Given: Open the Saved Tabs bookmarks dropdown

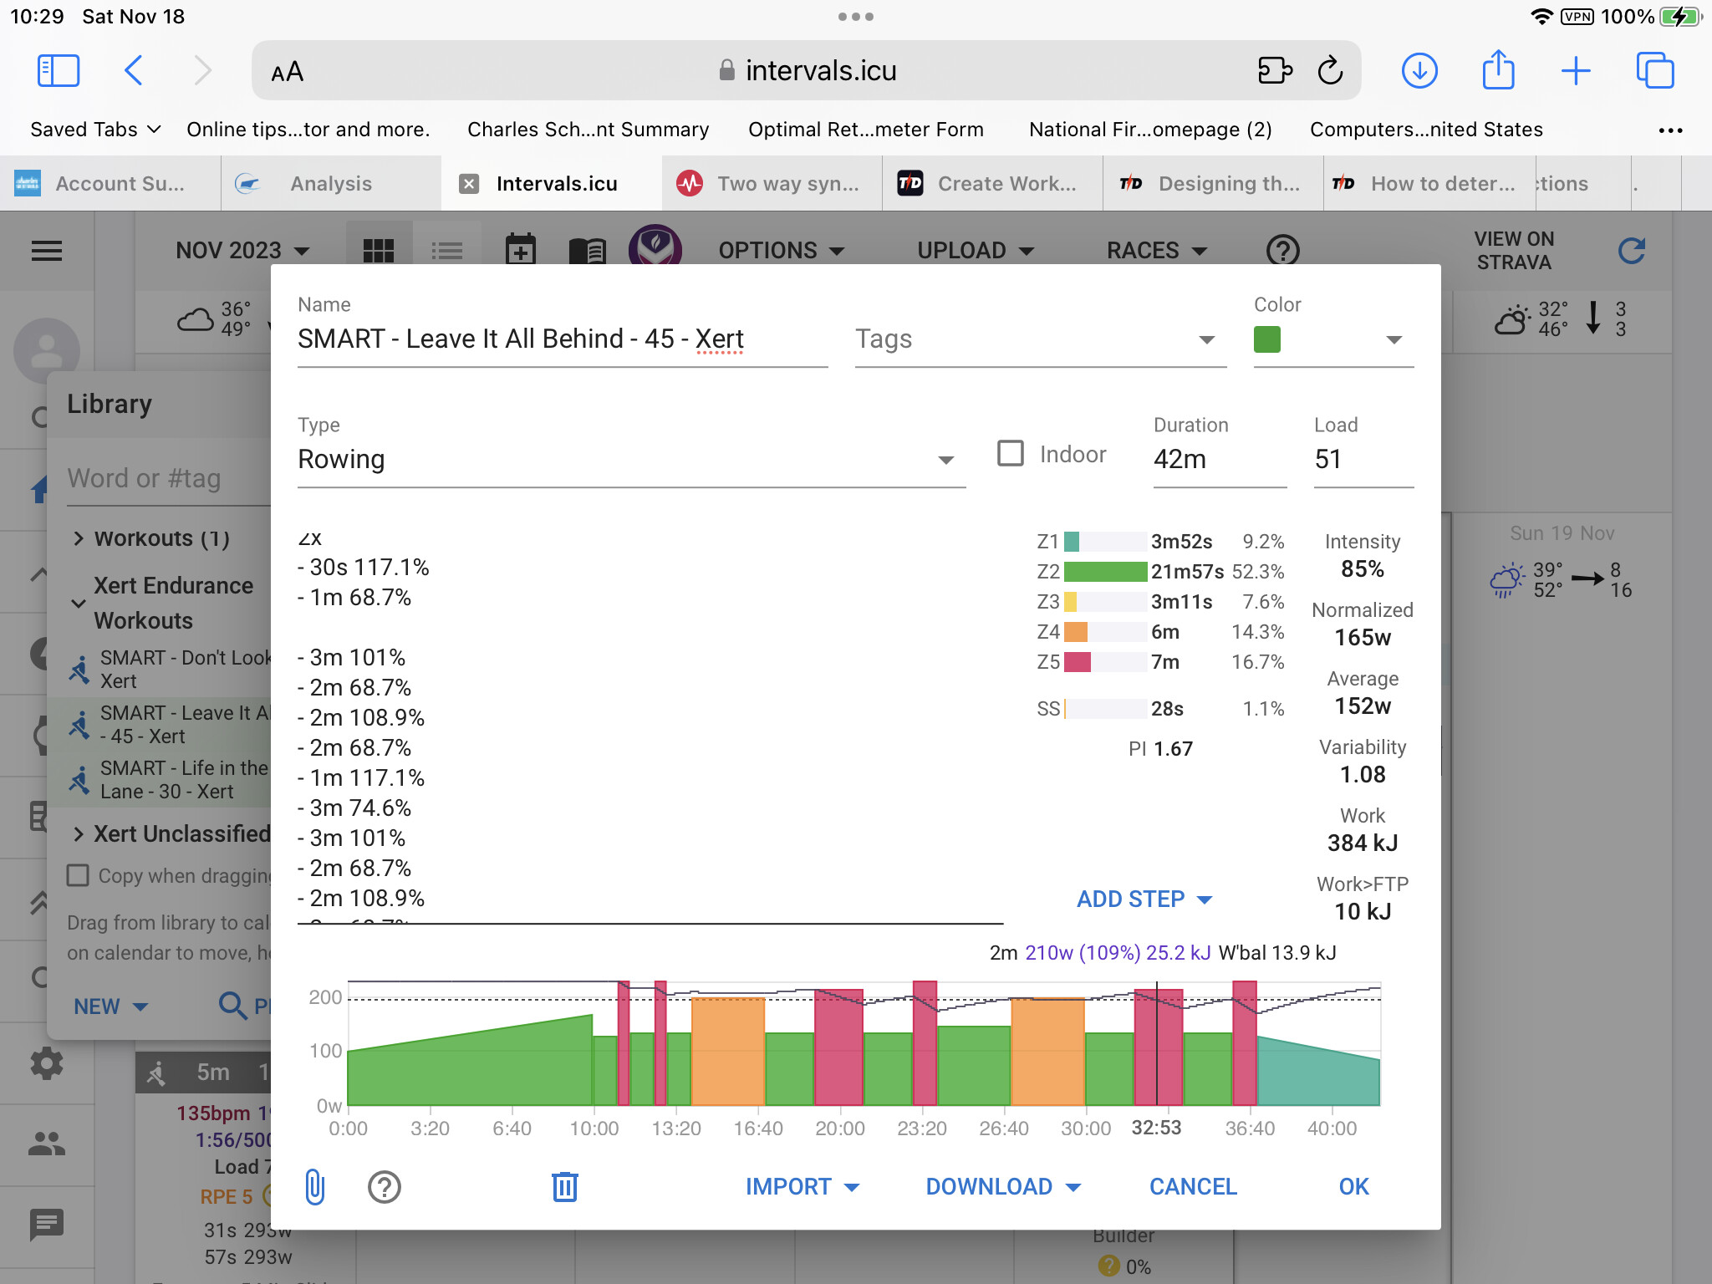Looking at the screenshot, I should point(95,130).
